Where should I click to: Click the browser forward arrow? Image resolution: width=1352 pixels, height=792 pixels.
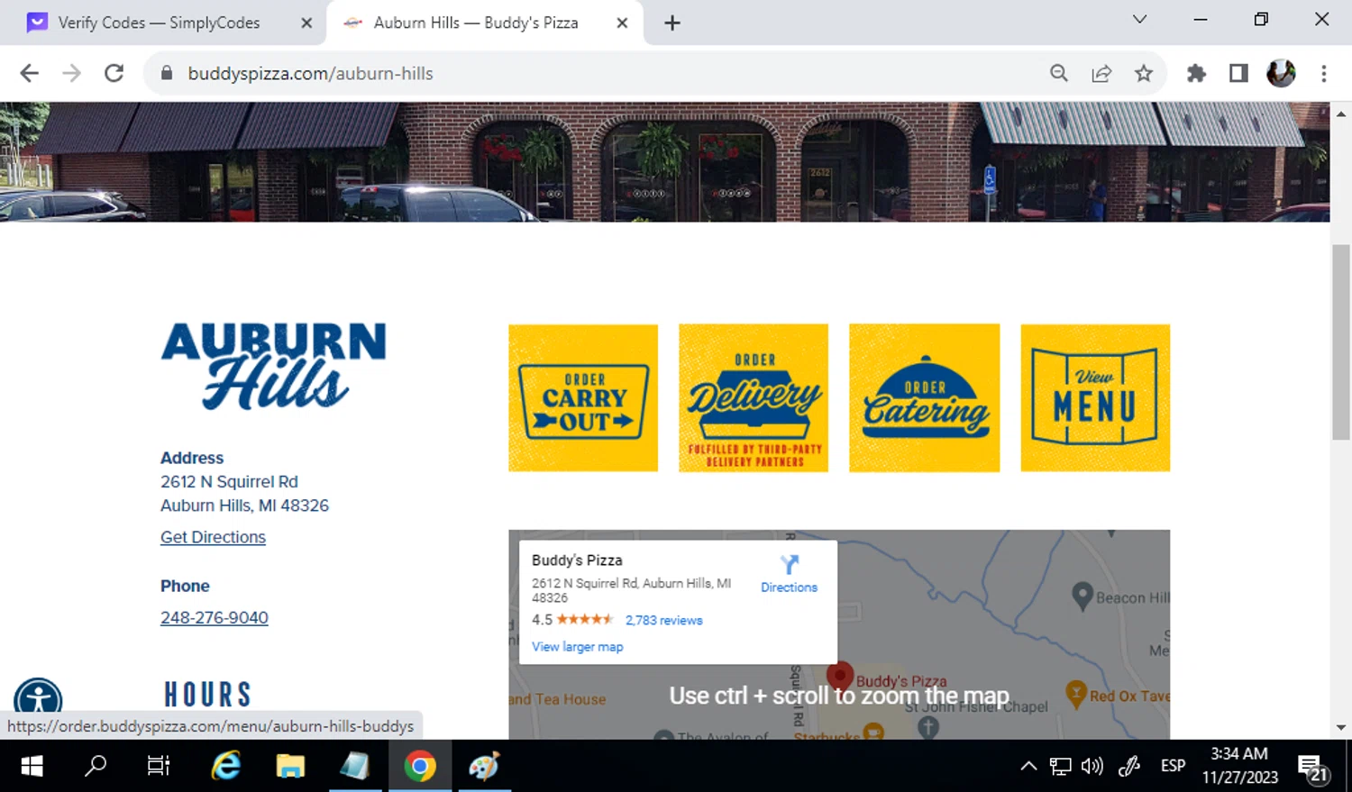(71, 73)
